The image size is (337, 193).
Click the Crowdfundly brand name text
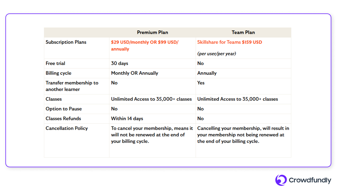coord(310,180)
